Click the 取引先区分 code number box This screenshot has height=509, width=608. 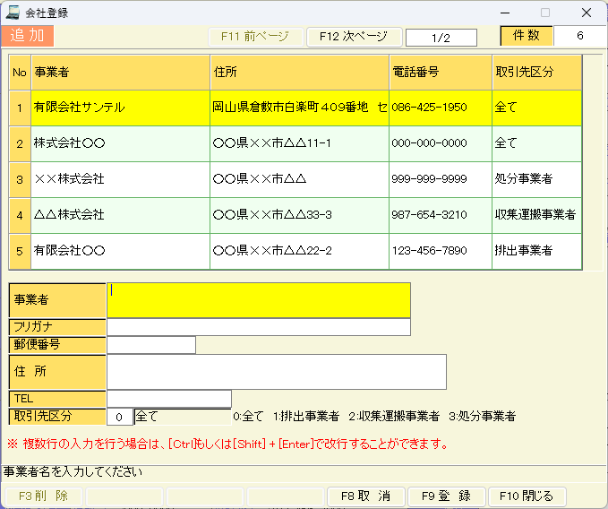[119, 417]
